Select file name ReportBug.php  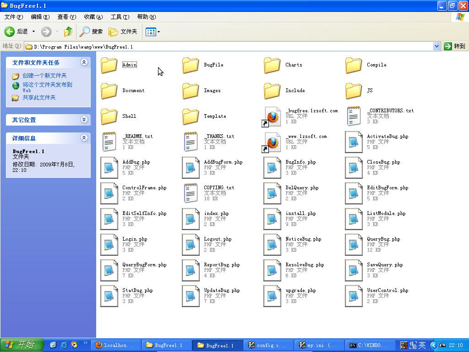(222, 265)
